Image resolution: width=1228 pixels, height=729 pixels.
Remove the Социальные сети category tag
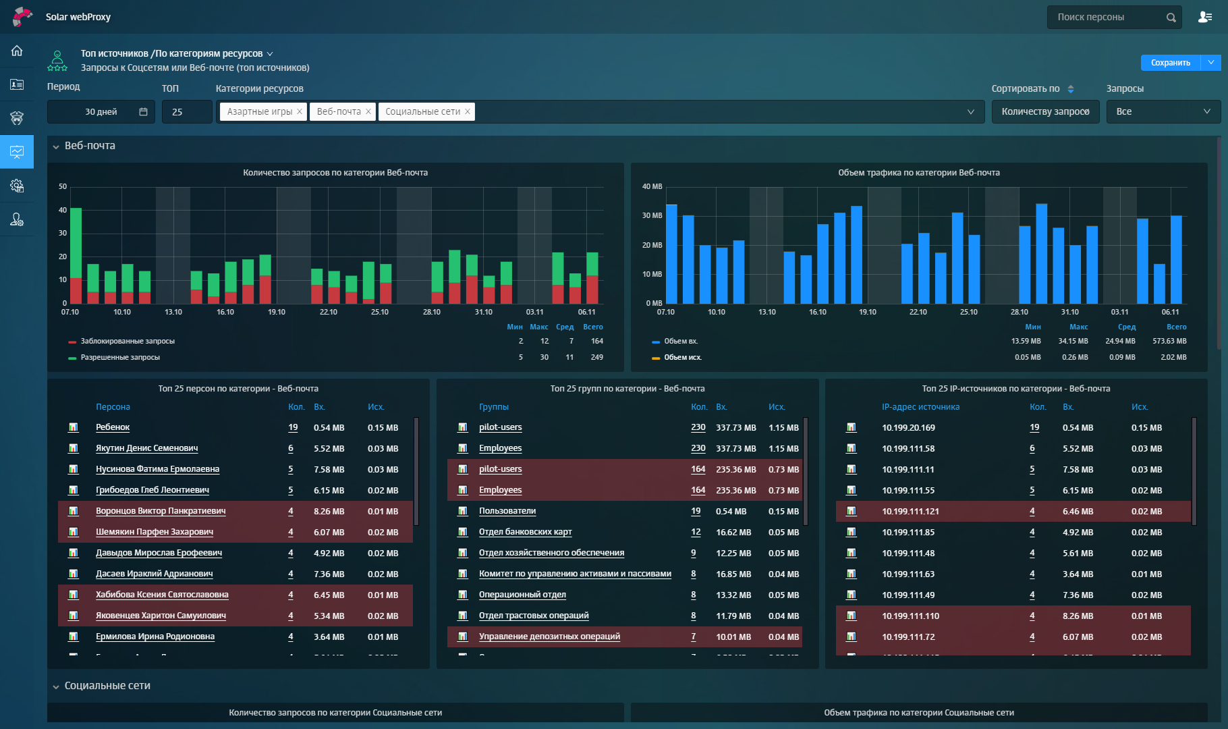pyautogui.click(x=468, y=112)
